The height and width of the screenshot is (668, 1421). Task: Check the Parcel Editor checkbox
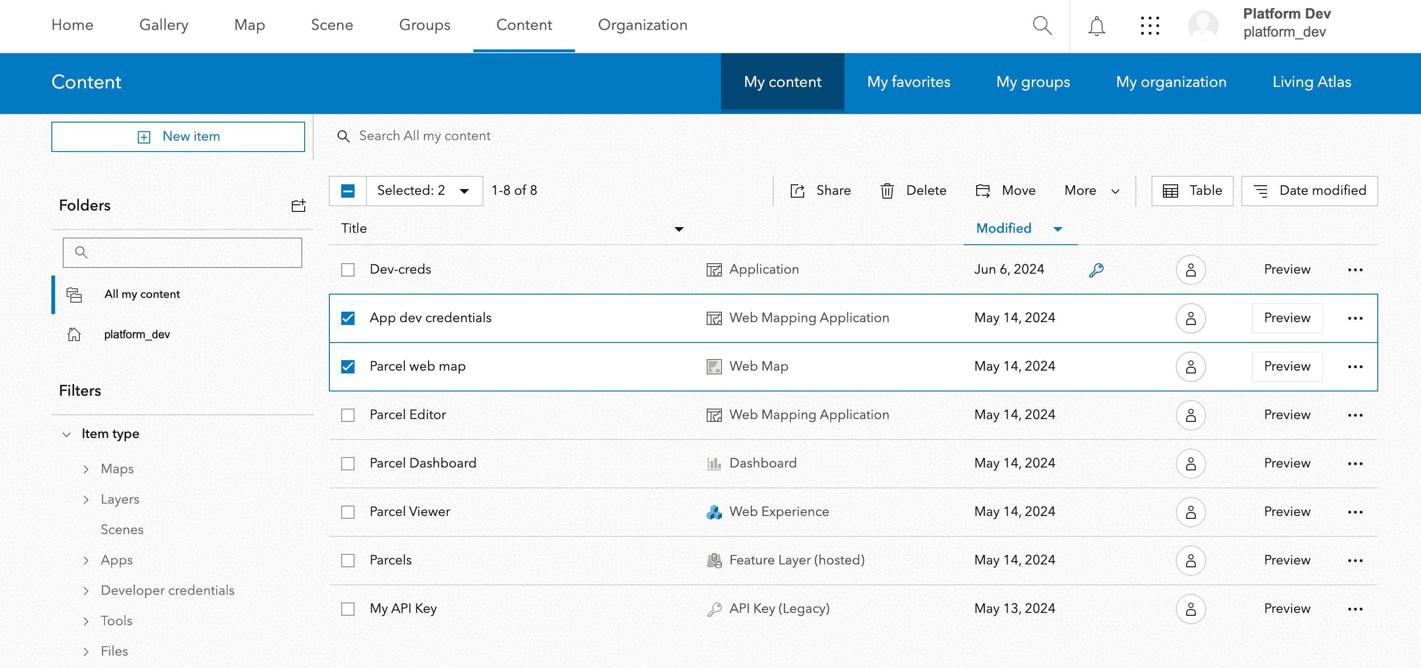click(347, 415)
